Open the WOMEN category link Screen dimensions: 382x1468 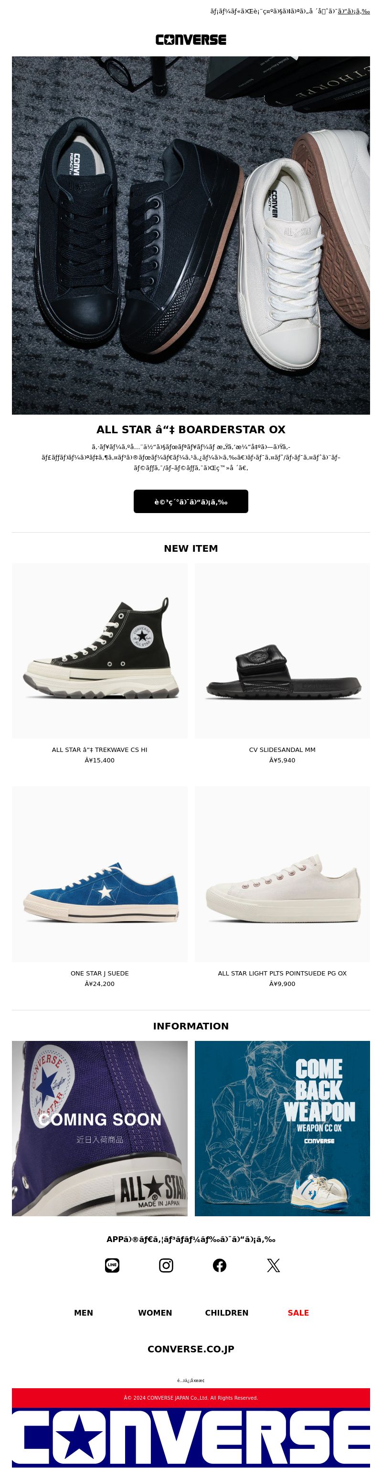click(155, 1312)
